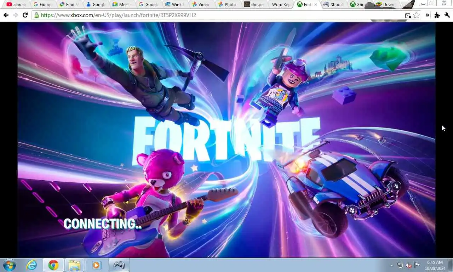
Task: Expand the hidden toolbar items chevron
Action: click(x=428, y=15)
